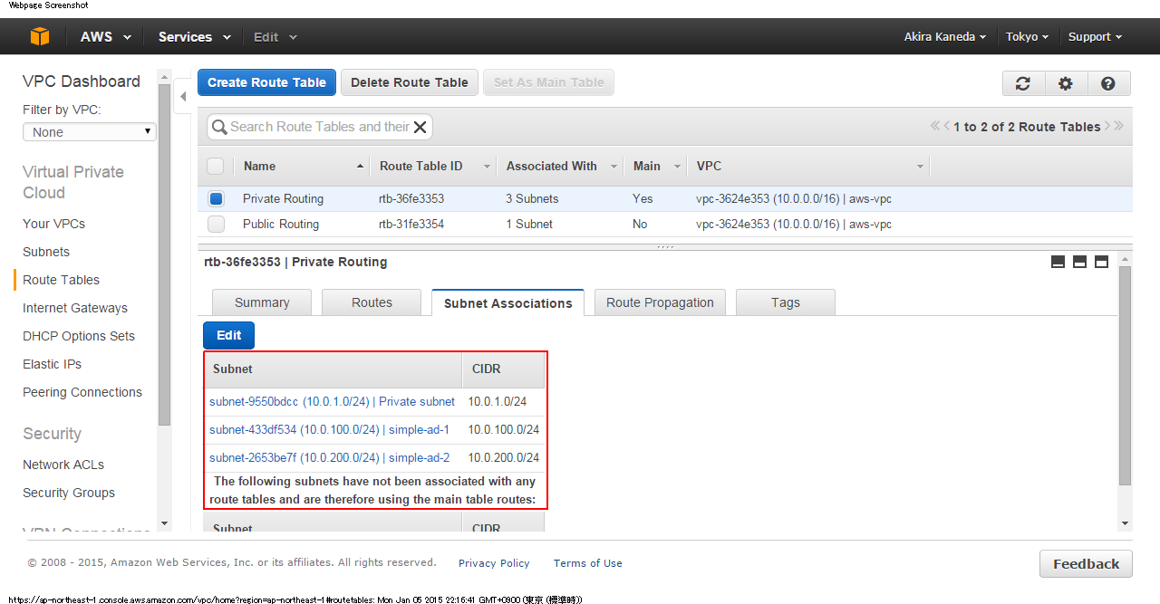Click the Create Route Table button
Screen dimensions: 1160x604
coord(266,82)
